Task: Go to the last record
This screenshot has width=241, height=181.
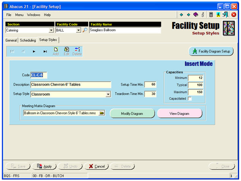Action: 45,51
